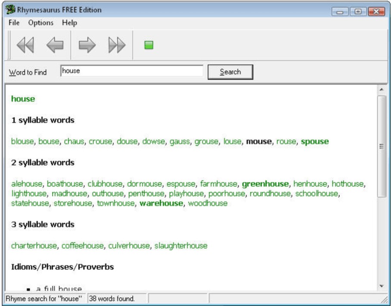Open the rhyme word 'dormouse'
The image size is (391, 306).
click(144, 184)
